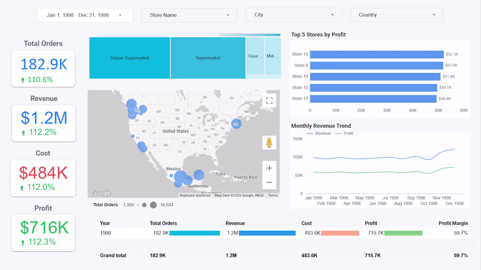Click the Terms link on the map
481x270 pixels.
click(x=273, y=195)
